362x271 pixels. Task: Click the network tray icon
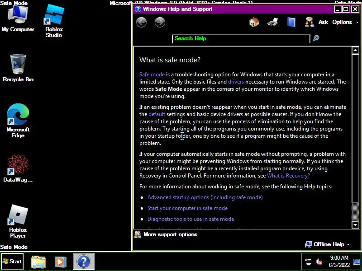point(308,262)
